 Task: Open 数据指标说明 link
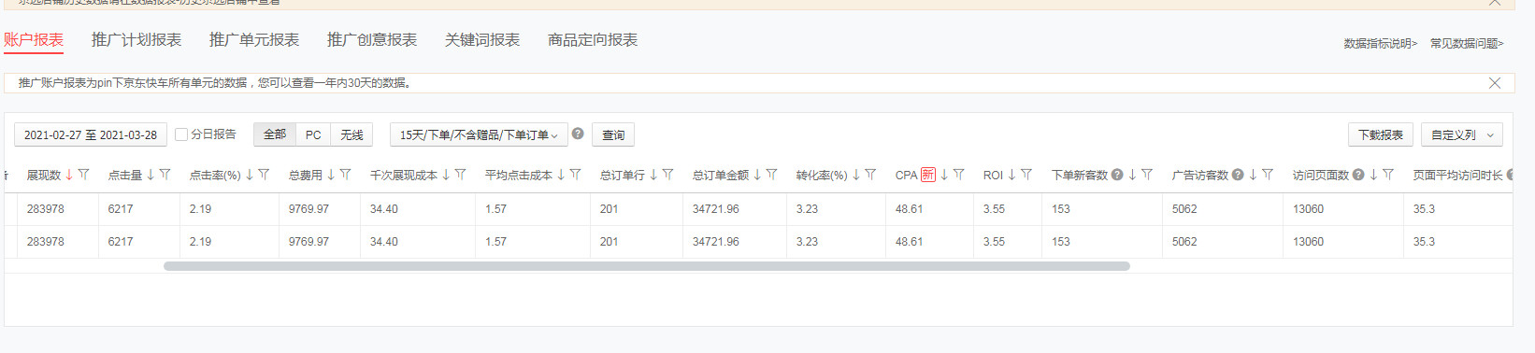point(1381,43)
